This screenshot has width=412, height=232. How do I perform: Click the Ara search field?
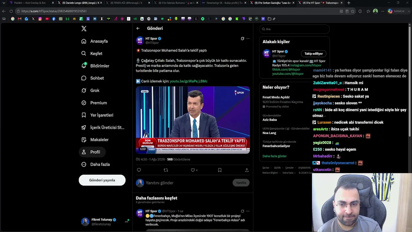(x=295, y=29)
